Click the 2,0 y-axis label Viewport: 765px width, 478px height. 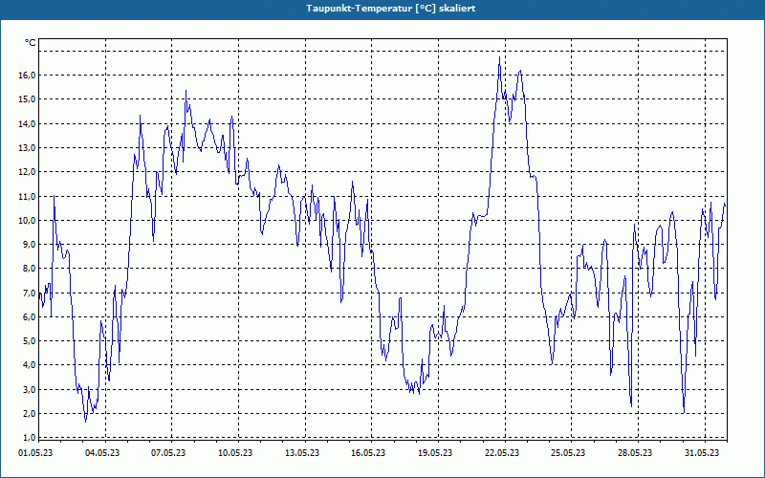29,414
